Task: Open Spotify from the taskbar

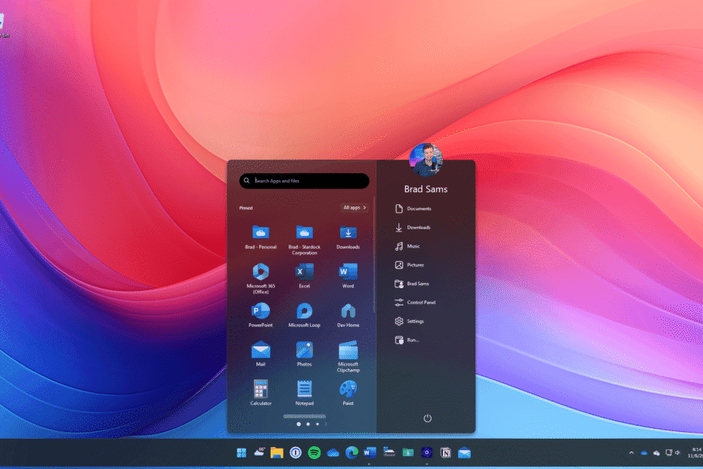Action: click(316, 452)
